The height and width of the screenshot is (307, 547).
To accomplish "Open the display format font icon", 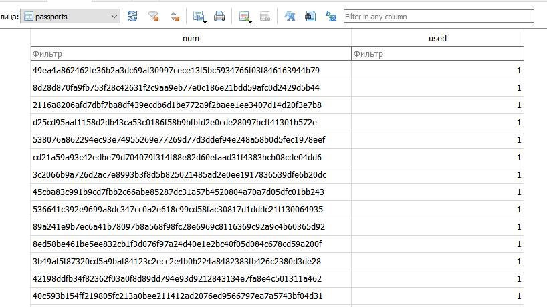I will click(x=289, y=17).
